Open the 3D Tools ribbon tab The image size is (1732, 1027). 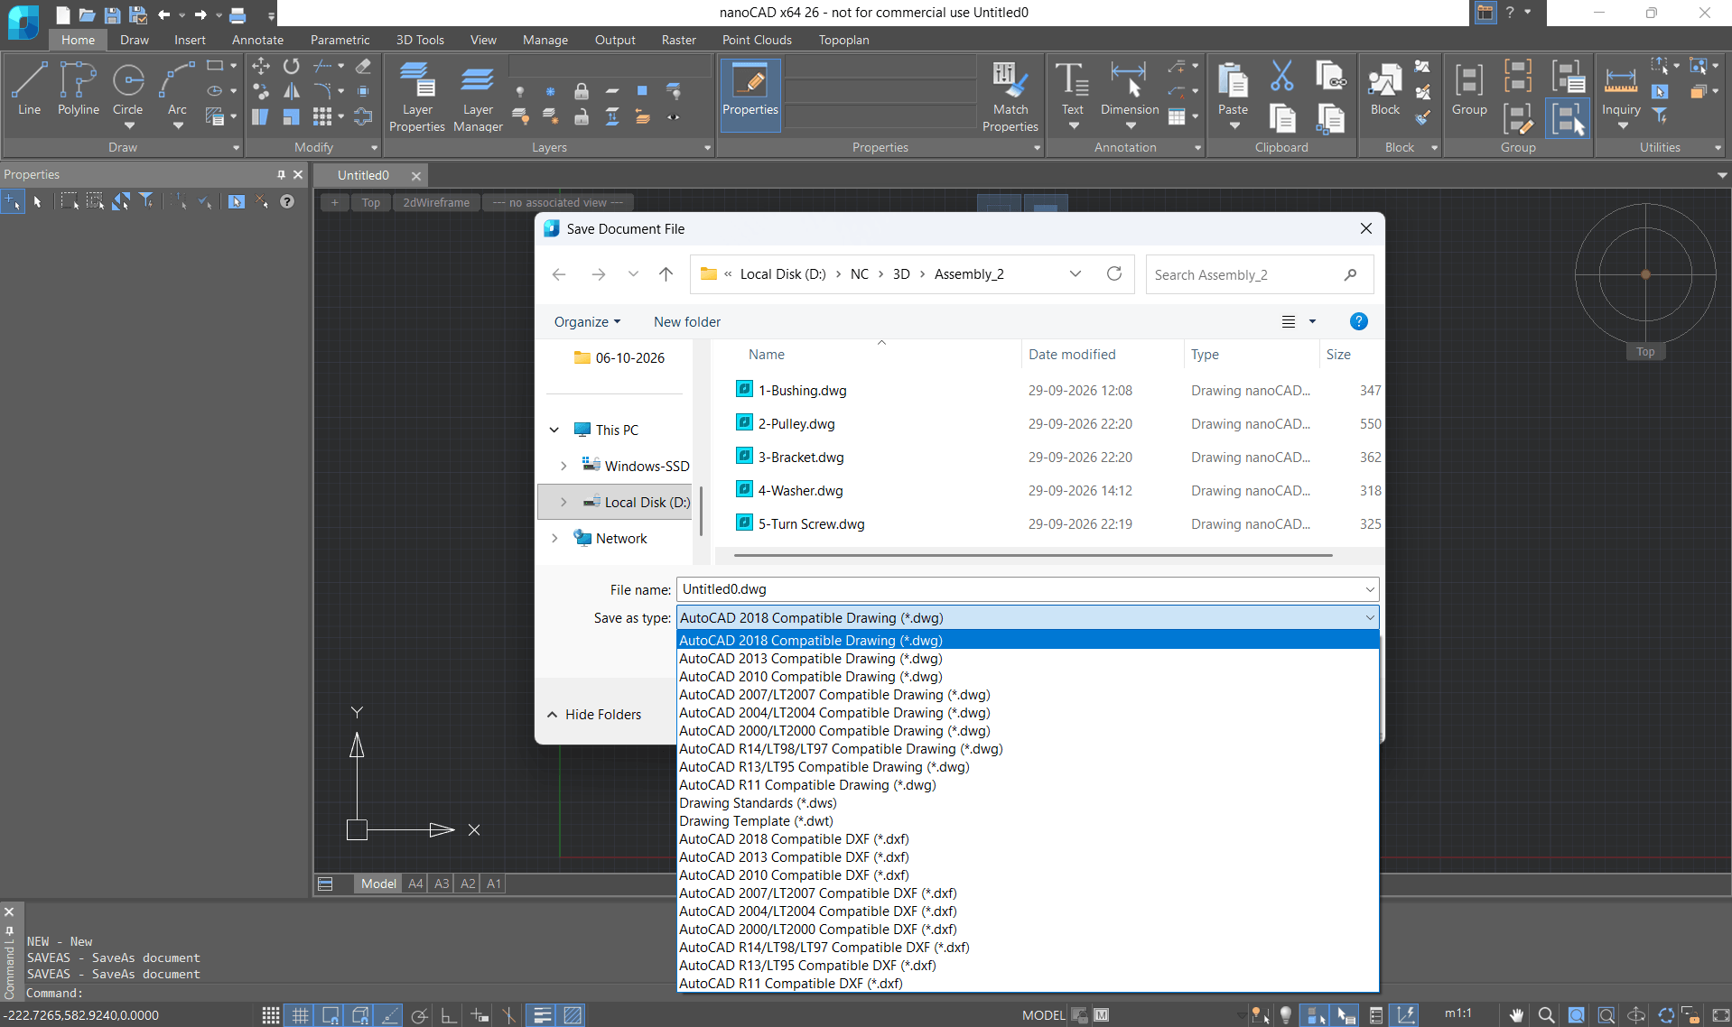coord(420,40)
